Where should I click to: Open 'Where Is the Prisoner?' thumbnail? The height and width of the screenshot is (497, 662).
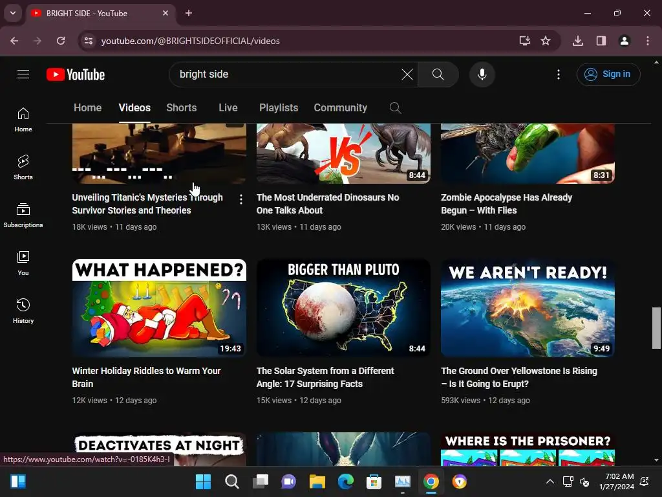pos(528,449)
